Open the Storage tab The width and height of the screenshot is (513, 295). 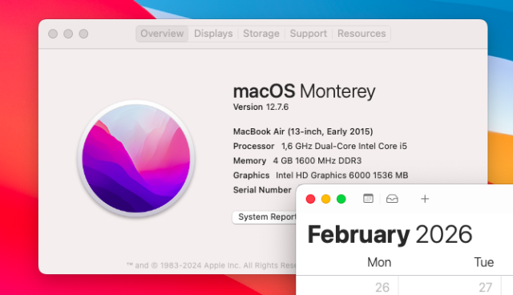tap(261, 34)
